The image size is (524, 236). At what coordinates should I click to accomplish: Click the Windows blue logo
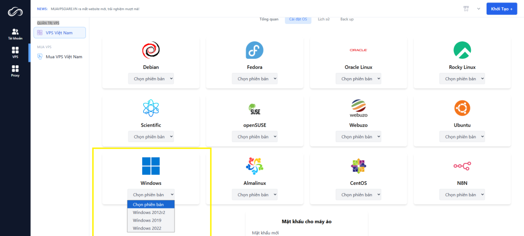(x=151, y=166)
